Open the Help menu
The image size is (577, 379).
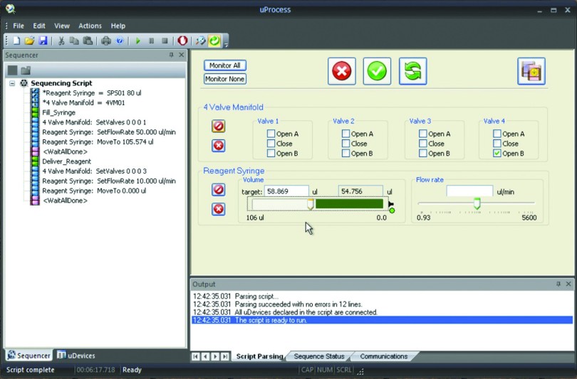118,26
